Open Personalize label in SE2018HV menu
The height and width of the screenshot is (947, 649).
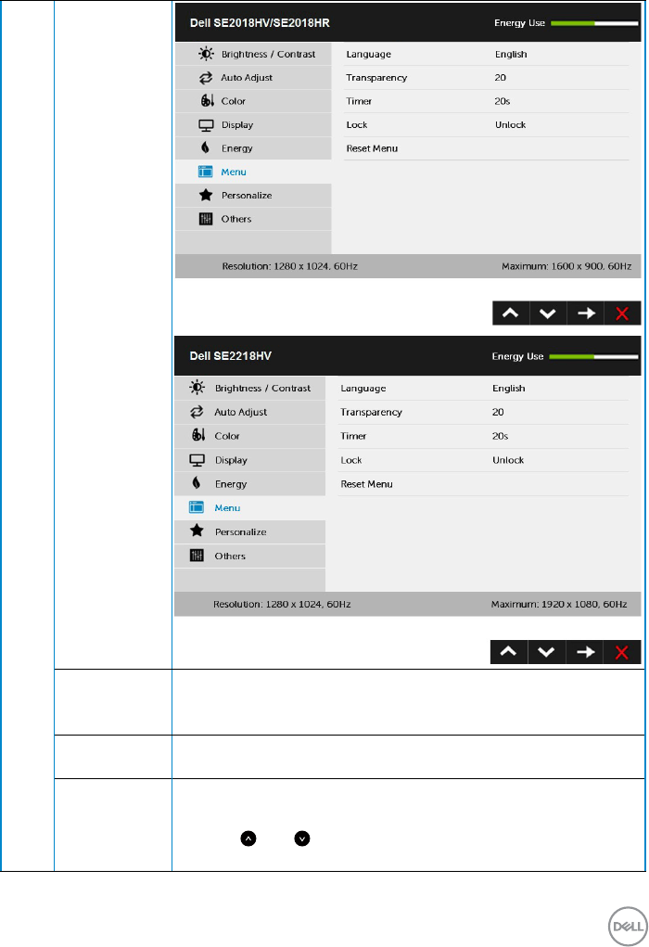click(247, 196)
